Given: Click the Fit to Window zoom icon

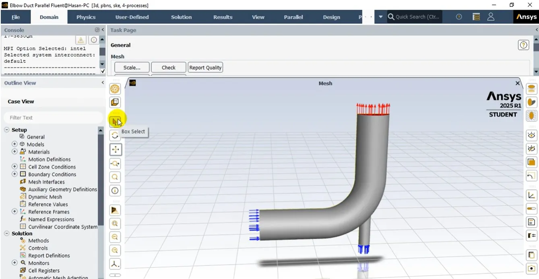Looking at the screenshot, I should [115, 223].
